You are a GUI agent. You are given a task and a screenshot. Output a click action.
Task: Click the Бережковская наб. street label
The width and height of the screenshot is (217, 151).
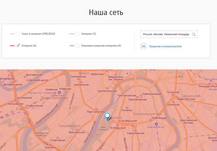[x=47, y=114]
